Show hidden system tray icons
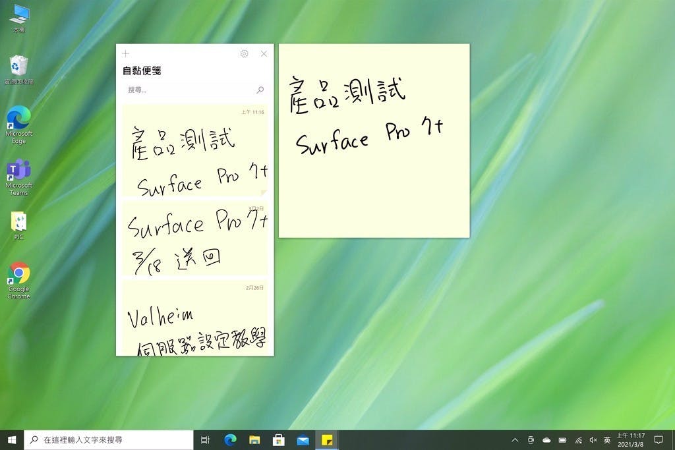Screen dimensions: 675x450 pos(515,439)
